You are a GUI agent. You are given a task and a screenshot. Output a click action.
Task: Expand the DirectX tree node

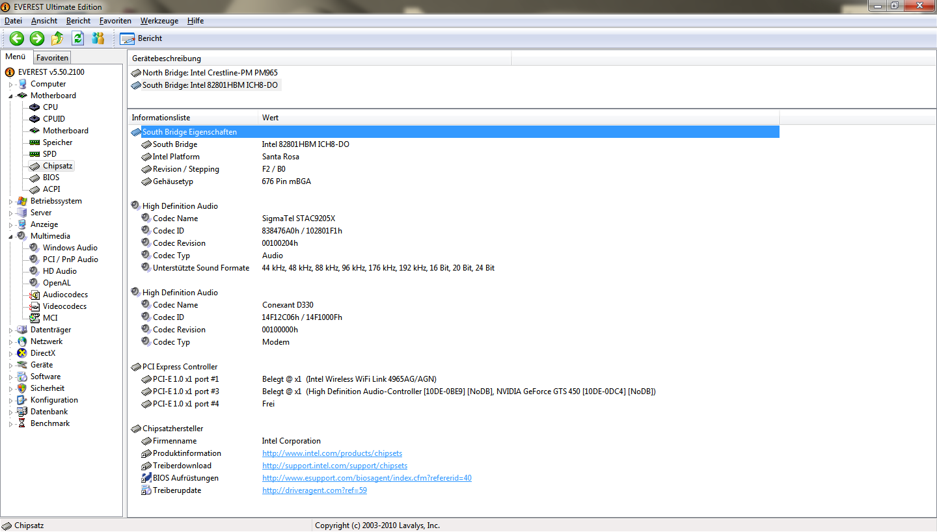click(x=10, y=353)
